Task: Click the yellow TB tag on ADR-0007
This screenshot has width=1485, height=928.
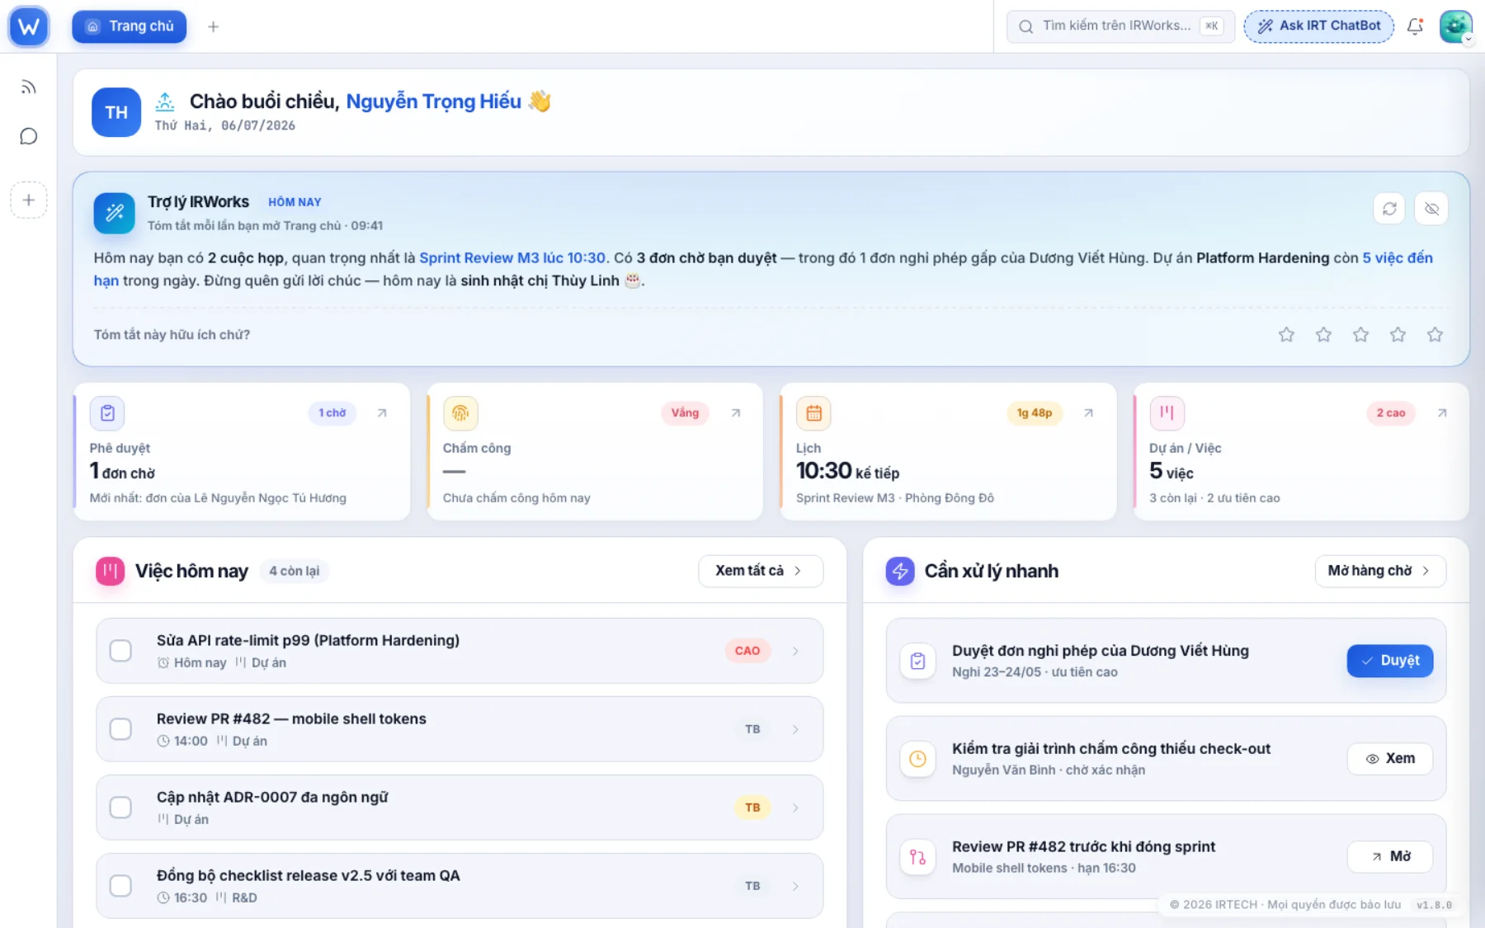Action: pyautogui.click(x=752, y=808)
